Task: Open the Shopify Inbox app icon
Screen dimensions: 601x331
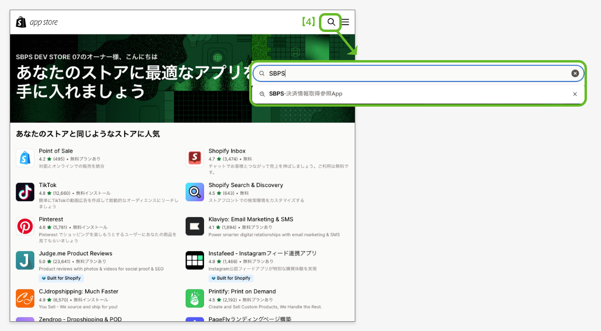Action: [195, 158]
